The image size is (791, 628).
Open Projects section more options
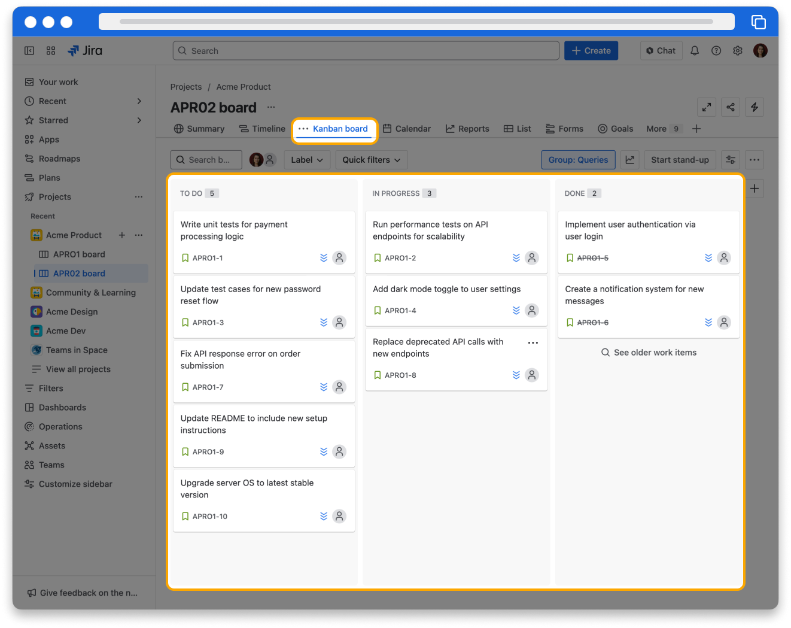[x=139, y=197]
